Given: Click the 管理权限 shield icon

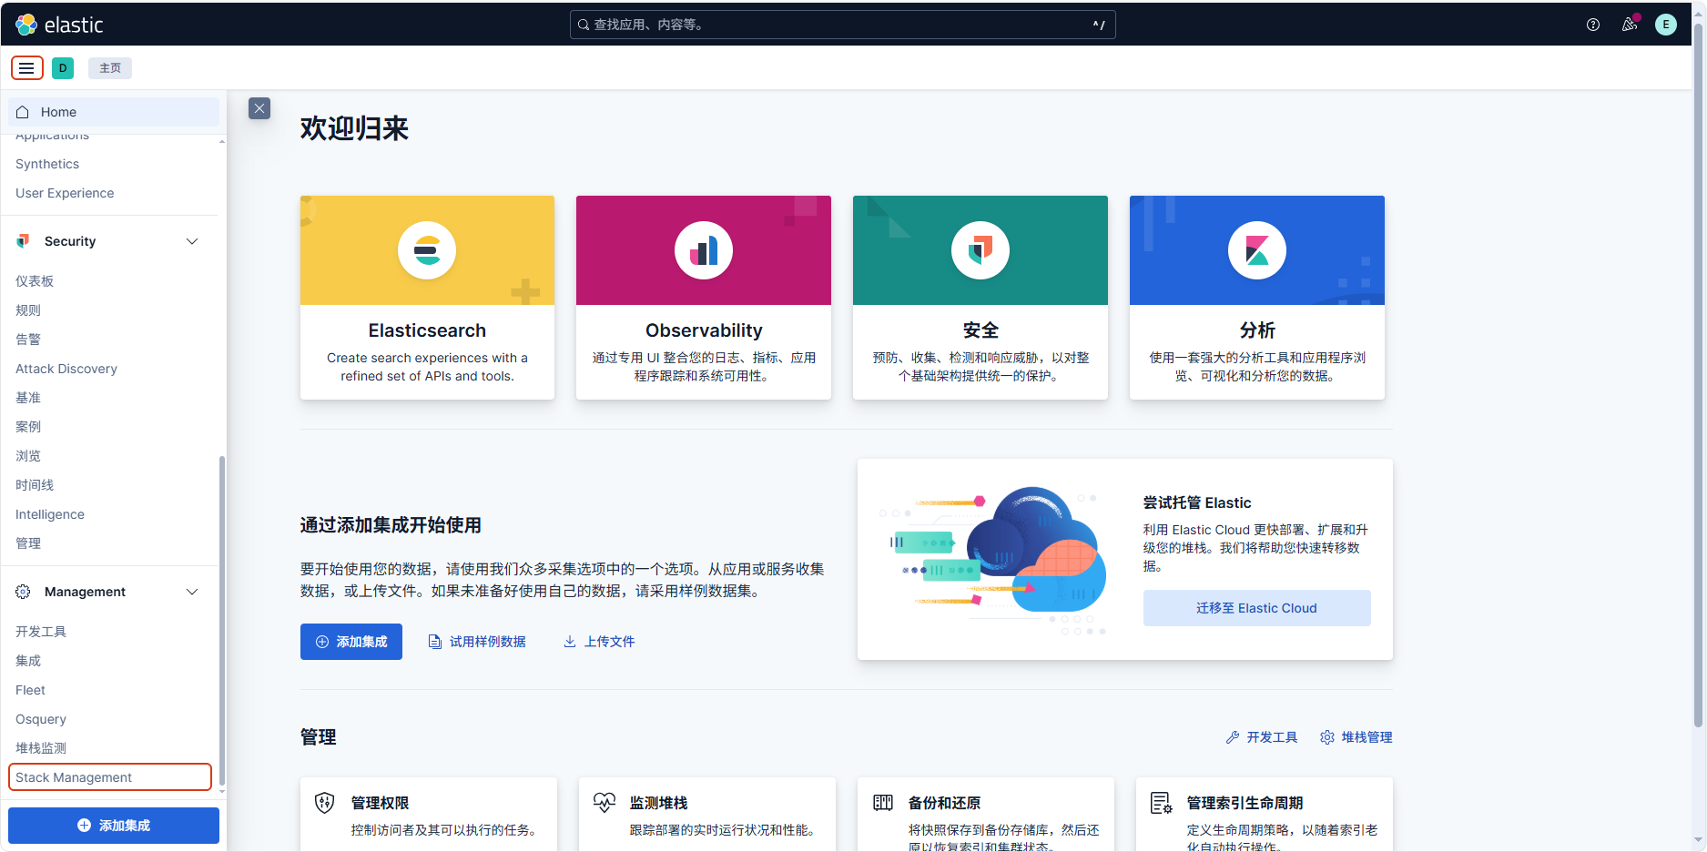Looking at the screenshot, I should (x=325, y=803).
